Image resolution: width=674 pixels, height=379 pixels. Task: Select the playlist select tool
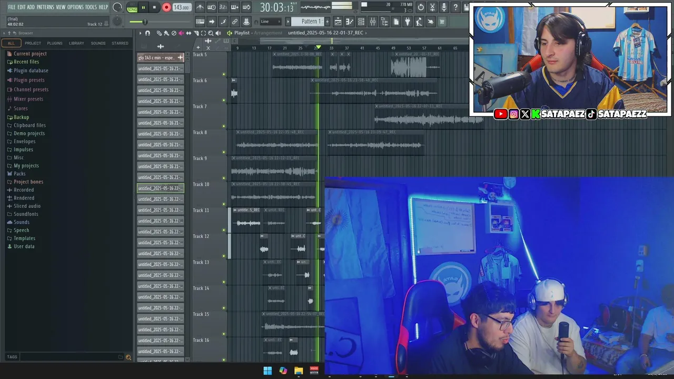click(203, 33)
